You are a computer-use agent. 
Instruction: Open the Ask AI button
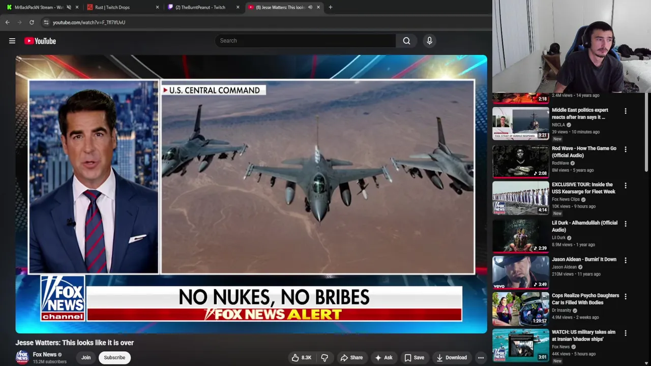click(x=383, y=358)
